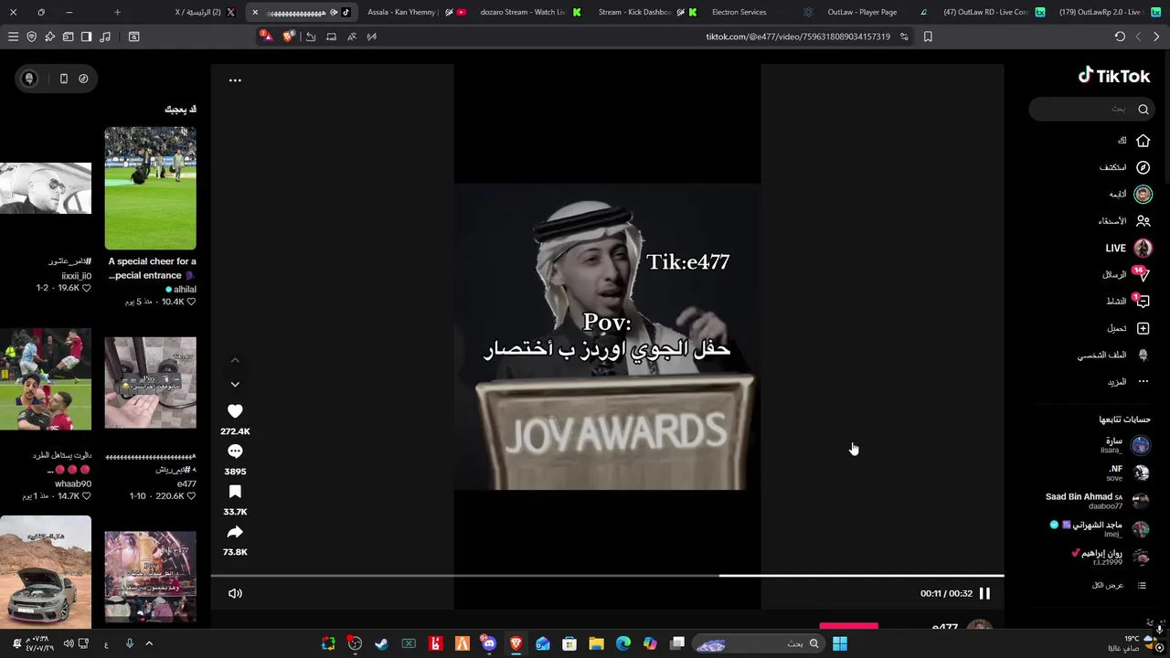Open followed account Saad Bin Ahmad
This screenshot has width=1170, height=658.
pos(1097,501)
